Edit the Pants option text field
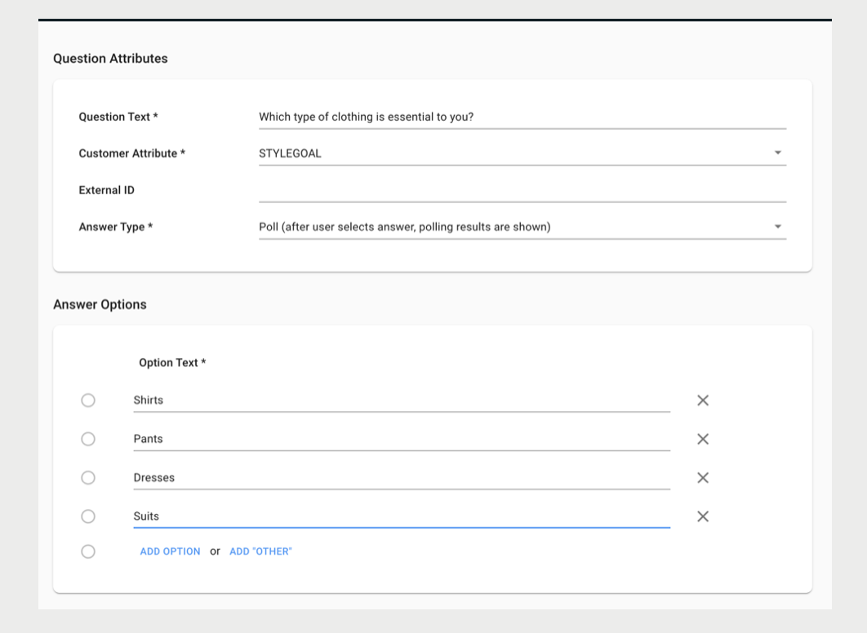Viewport: 867px width, 633px height. point(402,439)
